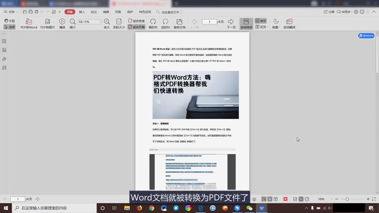Click the 转为Word floating button
The image size is (379, 213).
tap(366, 35)
